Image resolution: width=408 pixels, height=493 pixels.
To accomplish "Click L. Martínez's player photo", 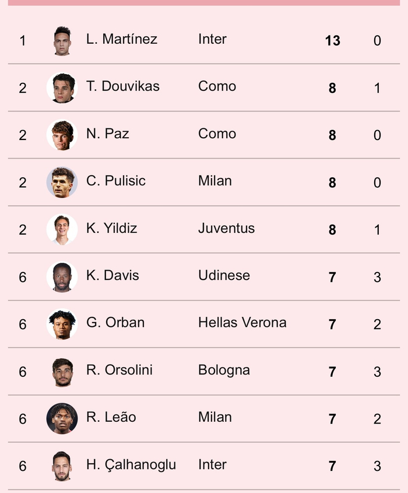I will (x=62, y=40).
